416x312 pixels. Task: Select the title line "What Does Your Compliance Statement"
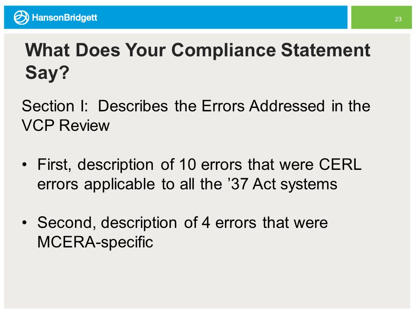pyautogui.click(x=198, y=50)
